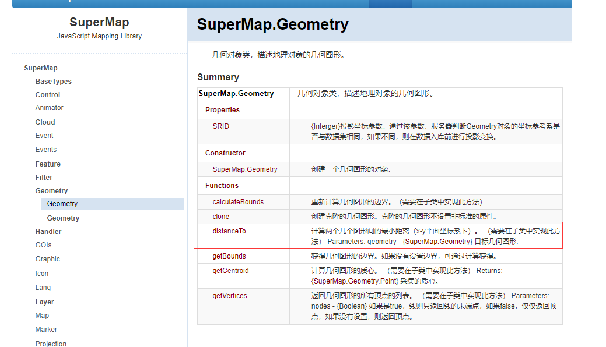The width and height of the screenshot is (606, 347).
Task: Expand the BaseTypes group in sidebar
Action: [53, 82]
